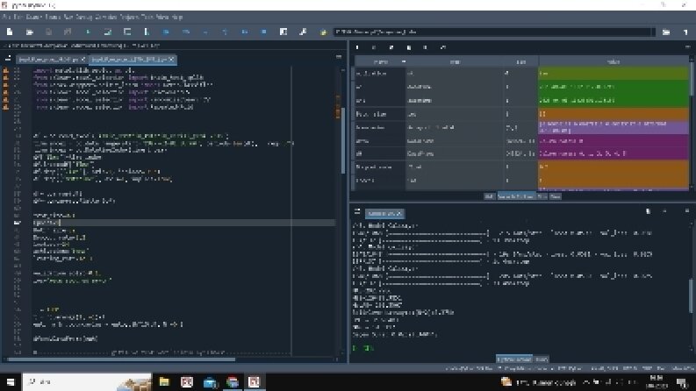Open the File menu
The height and width of the screenshot is (391, 696).
[6, 17]
